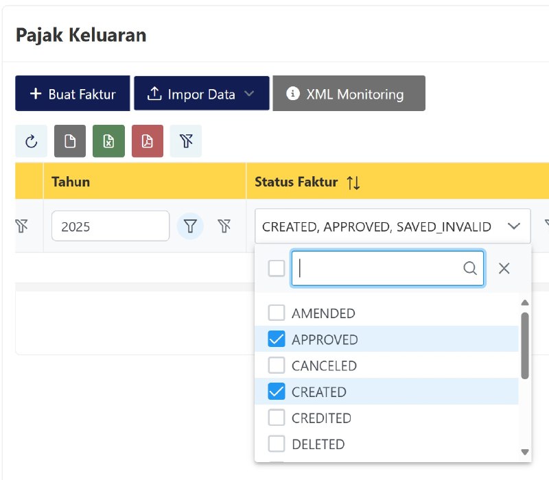Refresh the faktur list
This screenshot has width=549, height=480.
click(31, 141)
